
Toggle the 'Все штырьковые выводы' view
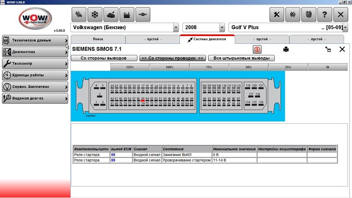click(241, 58)
